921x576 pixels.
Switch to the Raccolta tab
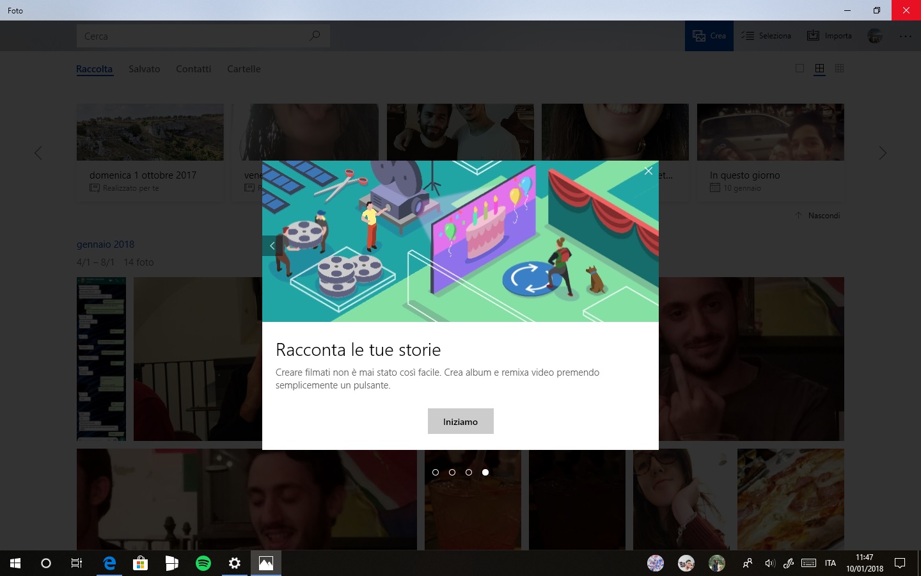pyautogui.click(x=94, y=69)
